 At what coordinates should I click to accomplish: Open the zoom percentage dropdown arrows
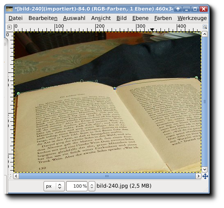92,186
